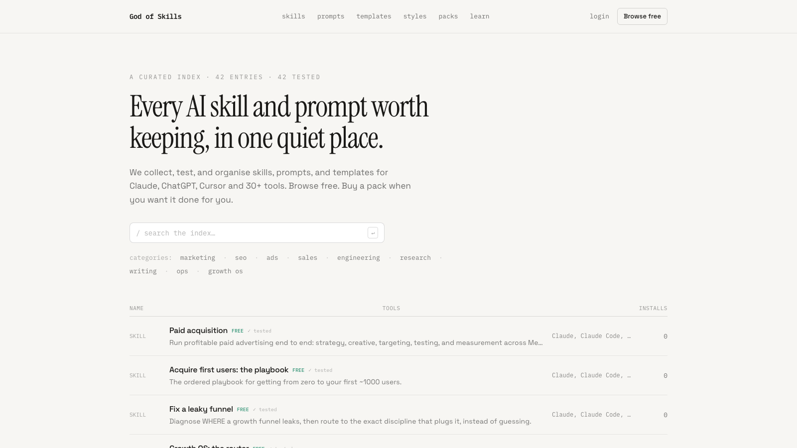Filter by the marketing category

[x=198, y=258]
